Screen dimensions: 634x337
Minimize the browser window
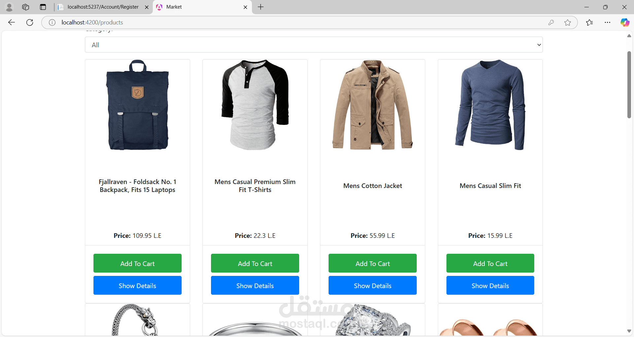click(586, 7)
